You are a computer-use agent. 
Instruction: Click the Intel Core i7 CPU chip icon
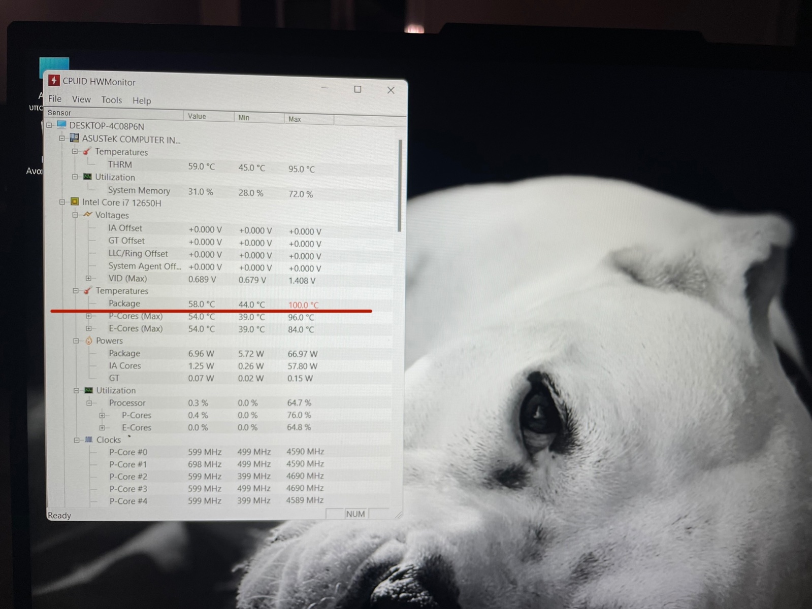(75, 201)
